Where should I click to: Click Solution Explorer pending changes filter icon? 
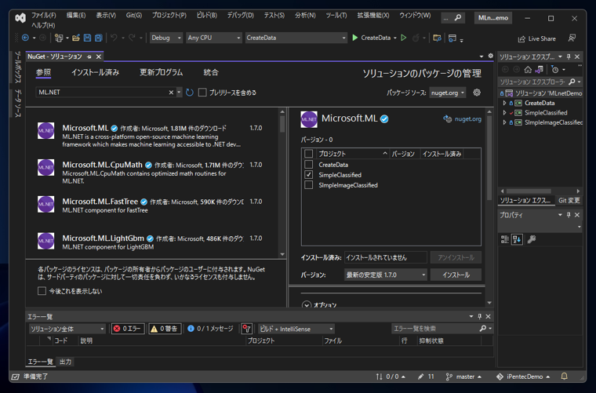point(555,70)
